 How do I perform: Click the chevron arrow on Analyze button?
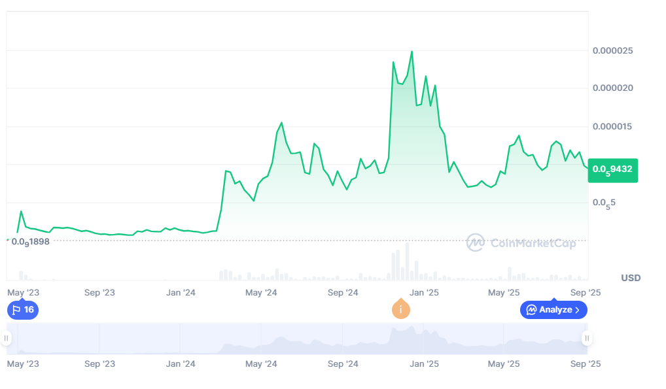pos(577,310)
